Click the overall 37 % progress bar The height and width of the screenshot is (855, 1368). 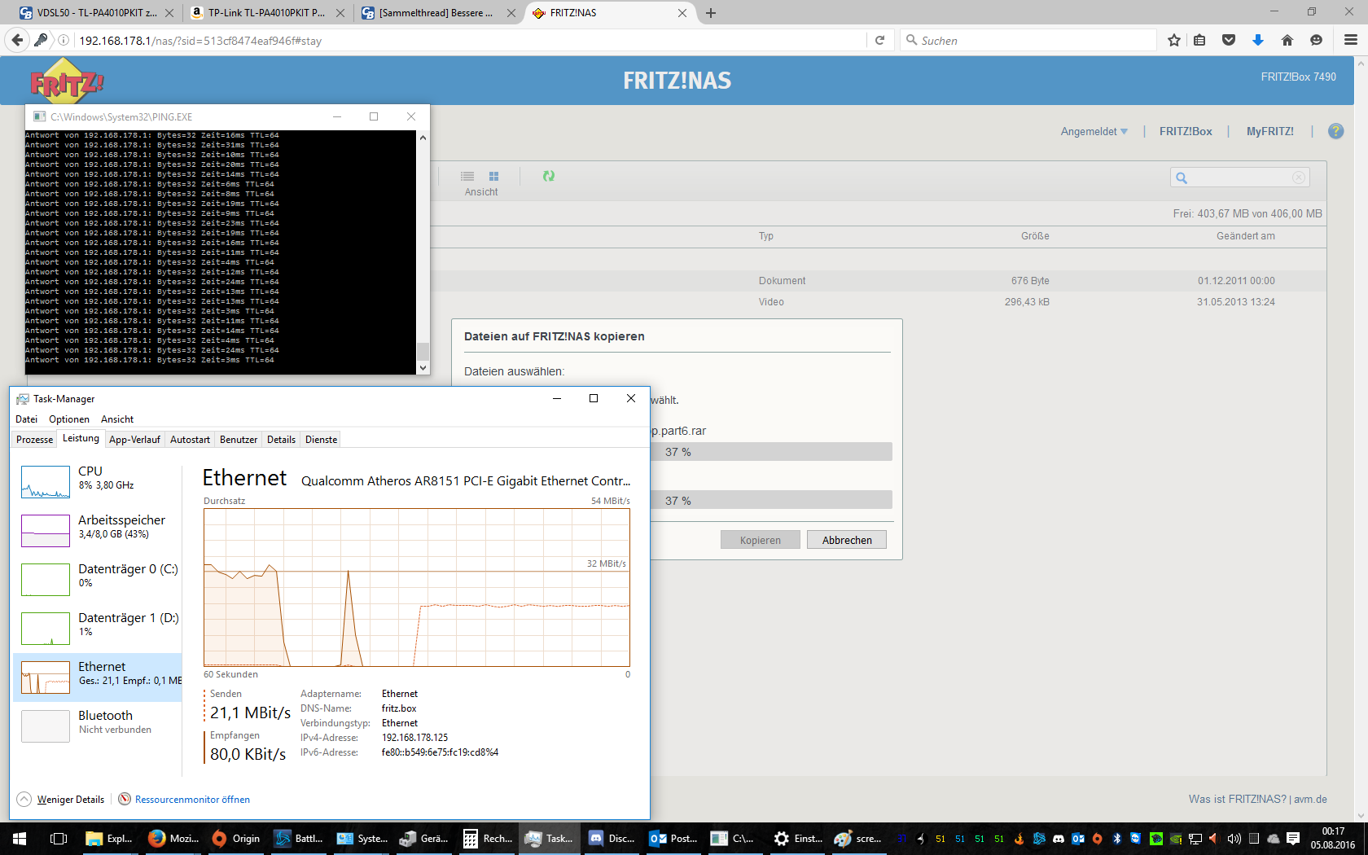pos(771,500)
